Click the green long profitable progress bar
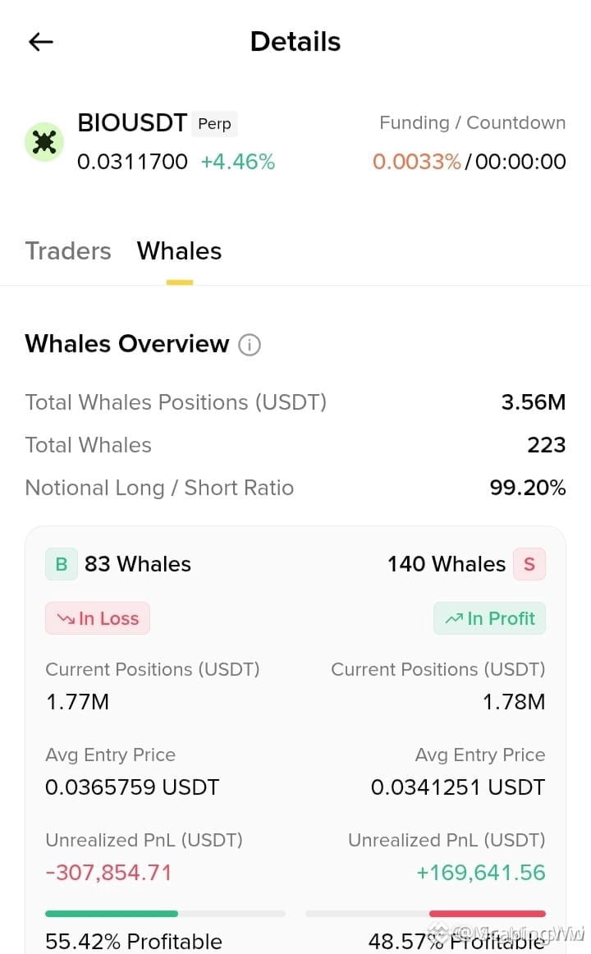 click(112, 913)
